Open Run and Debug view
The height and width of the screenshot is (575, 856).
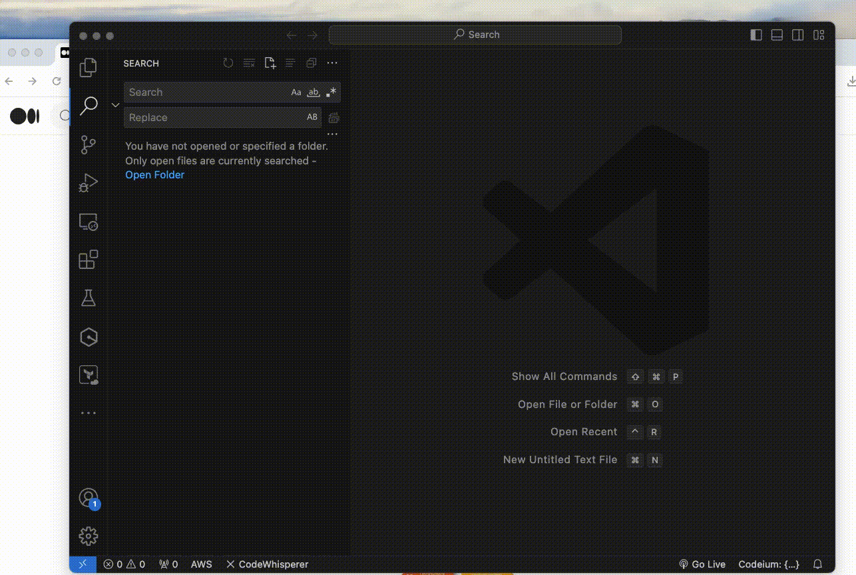(89, 183)
